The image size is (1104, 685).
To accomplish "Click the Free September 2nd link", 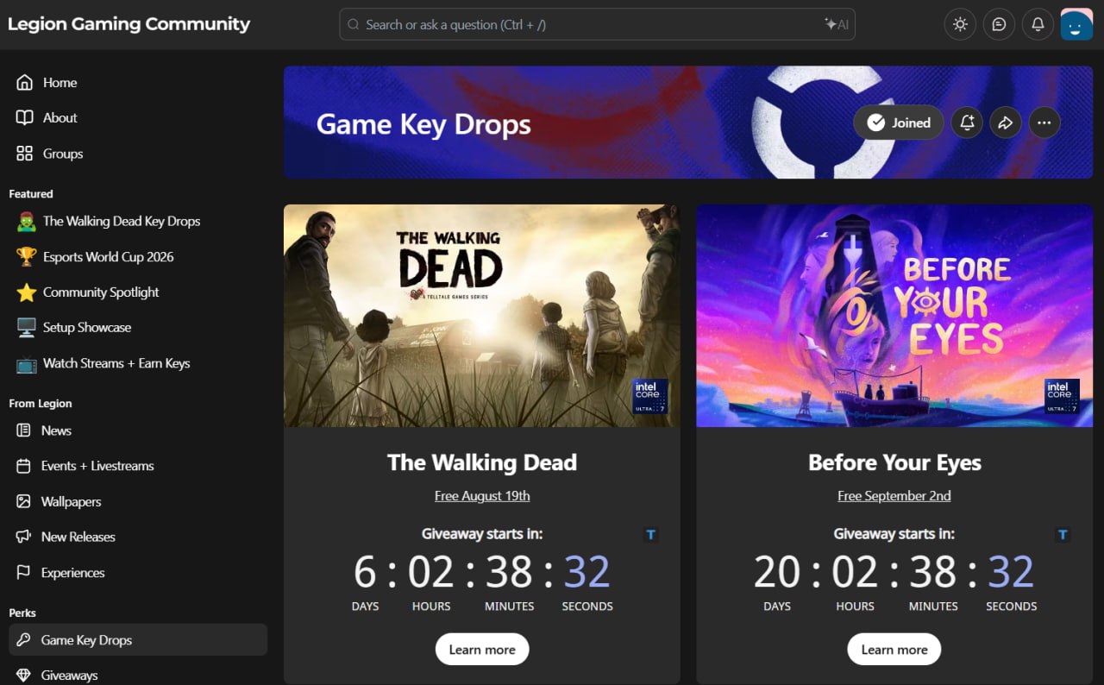I will click(x=894, y=496).
